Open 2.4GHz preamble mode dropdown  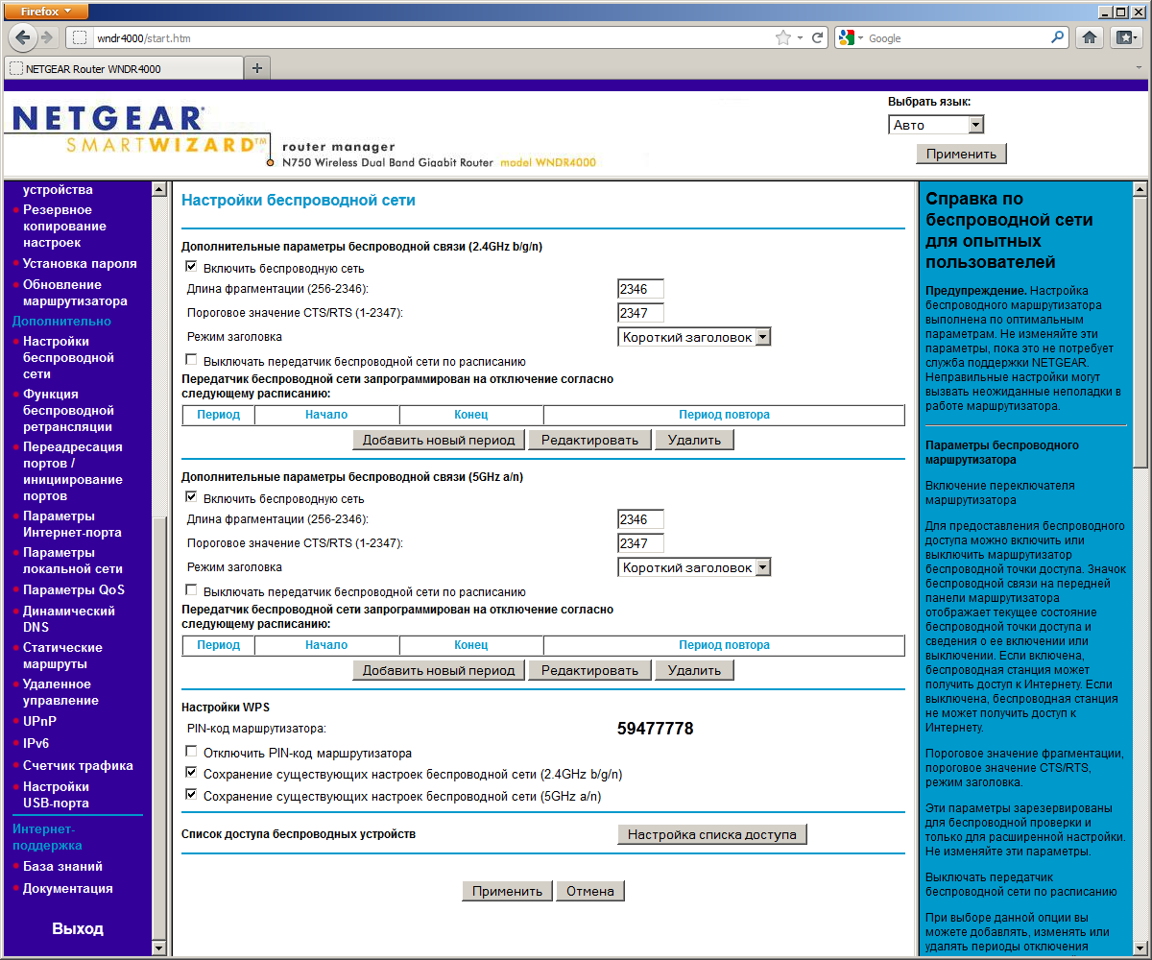tap(694, 337)
